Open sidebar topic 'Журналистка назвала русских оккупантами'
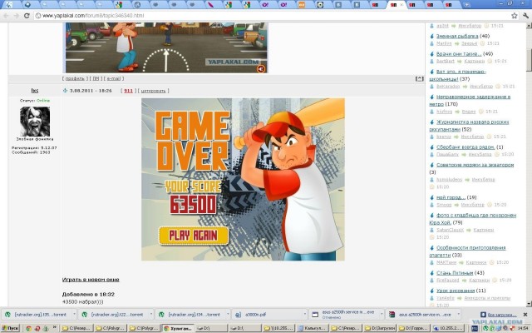This screenshot has height=333, width=532. pyautogui.click(x=469, y=126)
